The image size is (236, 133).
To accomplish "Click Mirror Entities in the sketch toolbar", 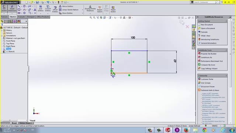I will pos(66,6).
